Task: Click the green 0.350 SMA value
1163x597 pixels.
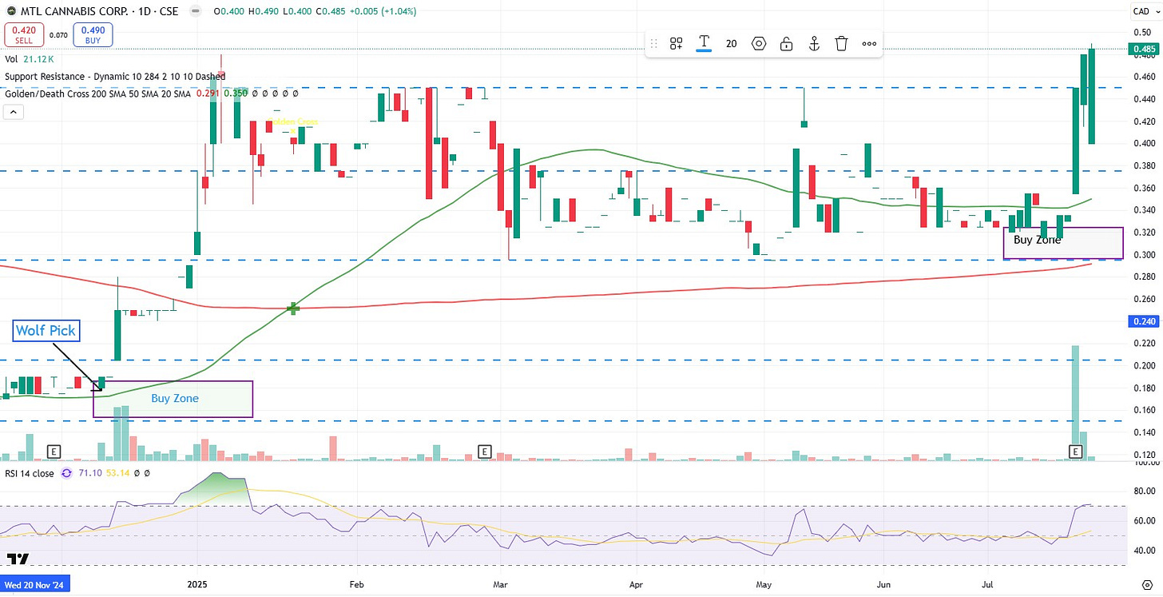Action: click(x=236, y=94)
